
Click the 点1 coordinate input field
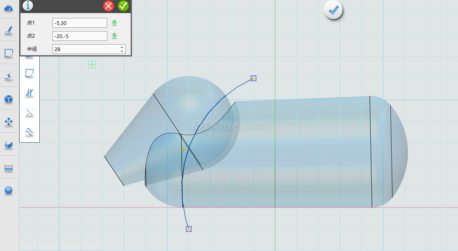(x=79, y=23)
